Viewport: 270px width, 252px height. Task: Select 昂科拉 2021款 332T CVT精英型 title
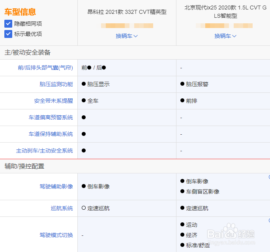127,12
